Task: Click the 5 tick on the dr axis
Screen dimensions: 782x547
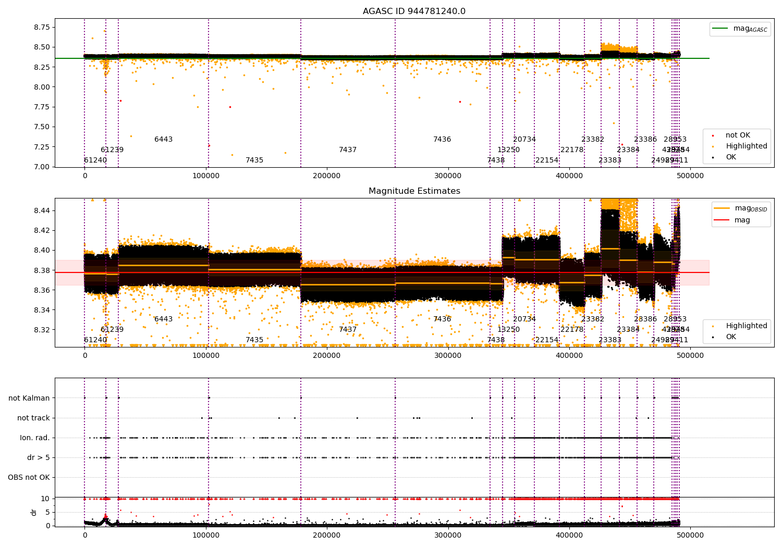Action: tap(48, 513)
